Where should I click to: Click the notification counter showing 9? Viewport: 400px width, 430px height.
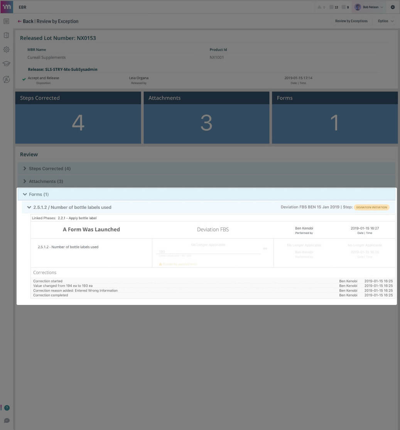click(345, 7)
